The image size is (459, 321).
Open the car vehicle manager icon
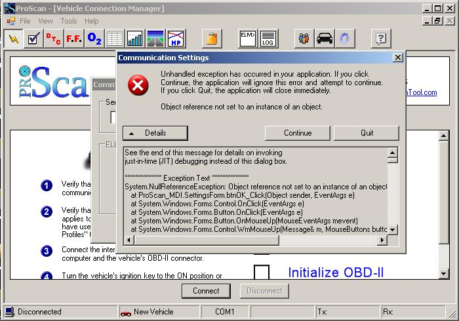coord(324,39)
